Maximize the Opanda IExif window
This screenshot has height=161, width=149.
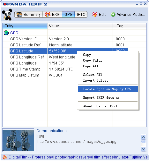pyautogui.click(x=141, y=4)
